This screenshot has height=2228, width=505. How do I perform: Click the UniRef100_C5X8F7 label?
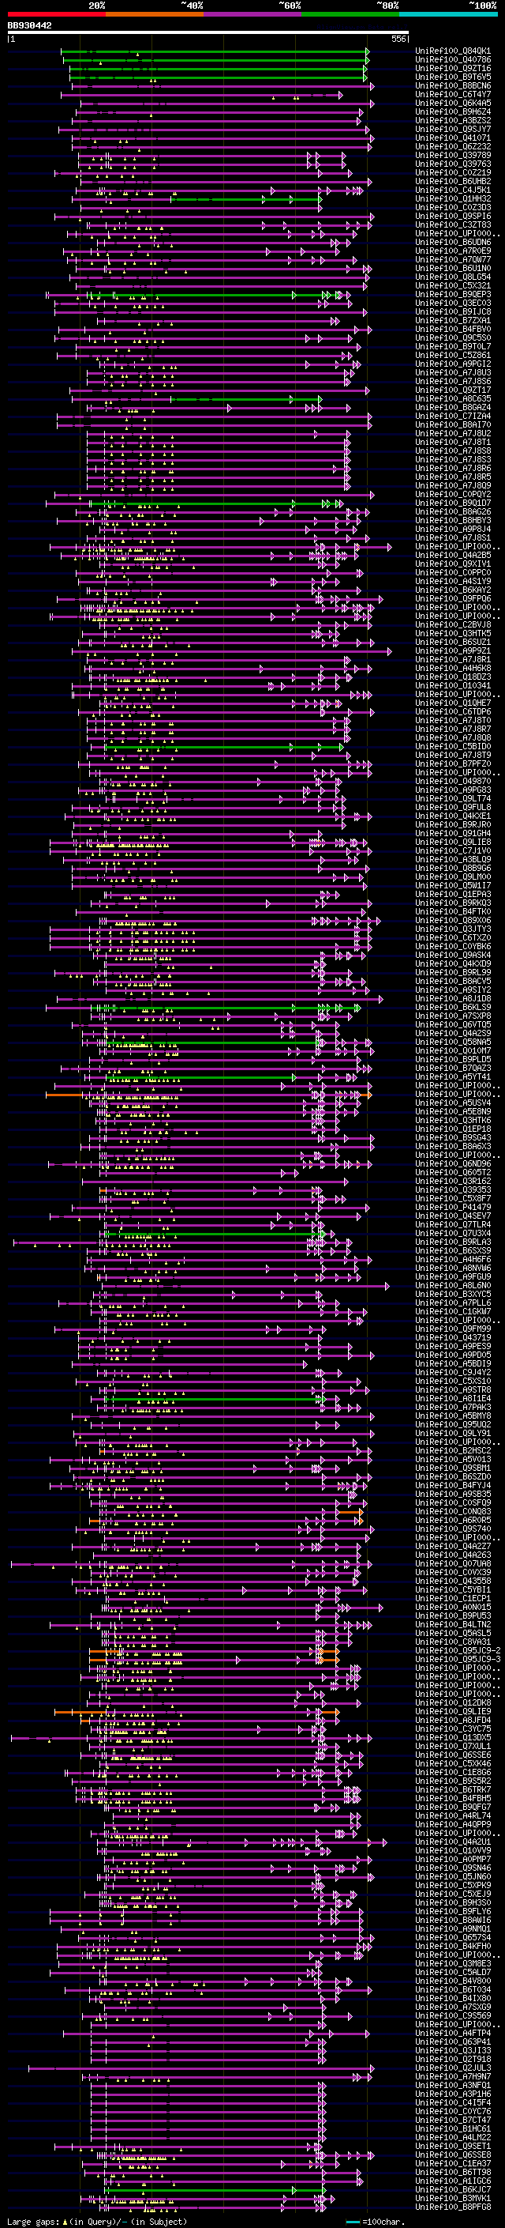pos(453,1198)
